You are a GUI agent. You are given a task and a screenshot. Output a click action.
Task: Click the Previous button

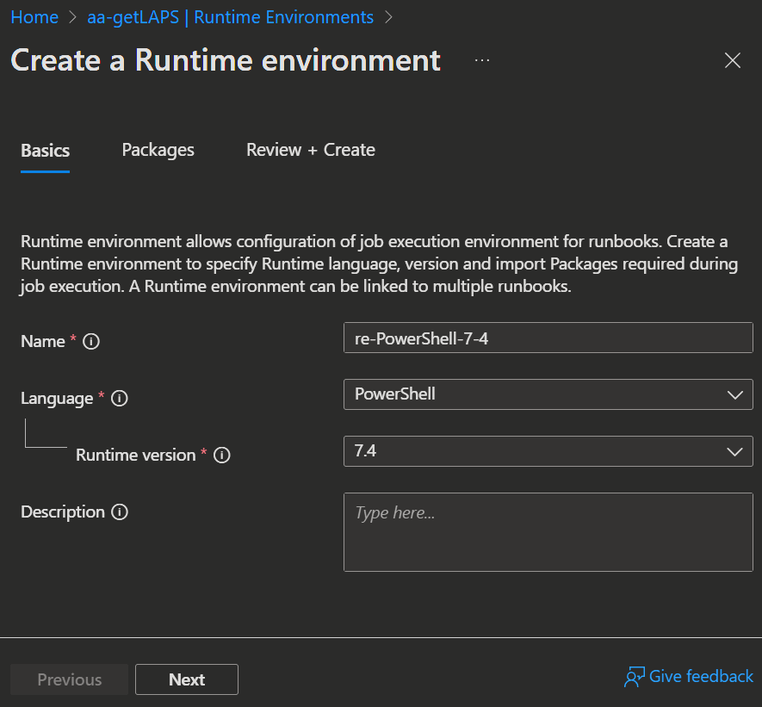click(x=69, y=679)
